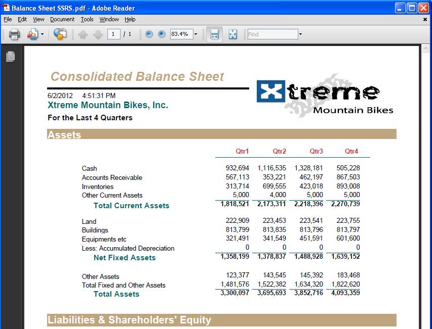The width and height of the screenshot is (432, 329).
Task: Click the Net Fixed Assets label
Action: (125, 258)
